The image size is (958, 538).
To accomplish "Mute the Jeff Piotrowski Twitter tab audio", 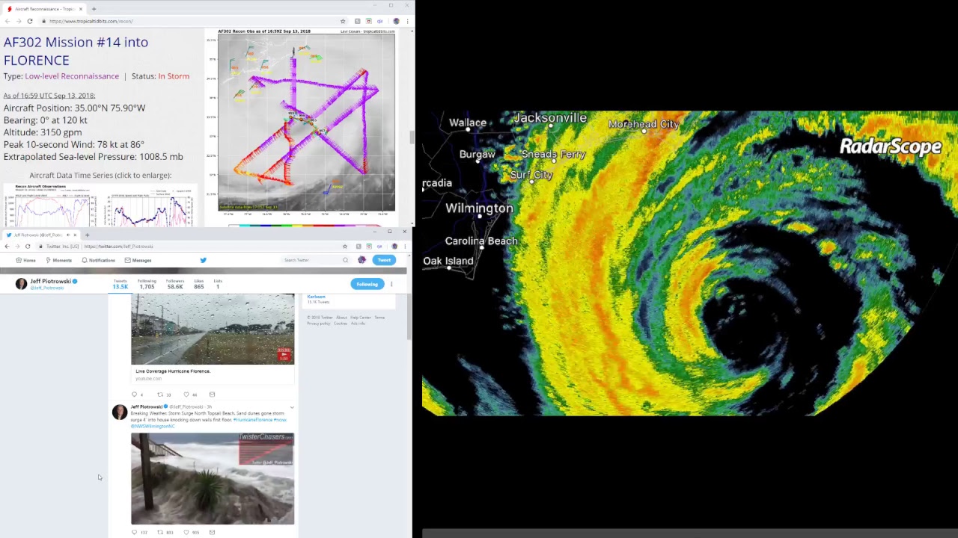I will 67,235.
